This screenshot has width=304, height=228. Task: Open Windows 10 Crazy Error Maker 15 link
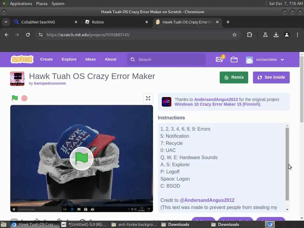point(217,104)
